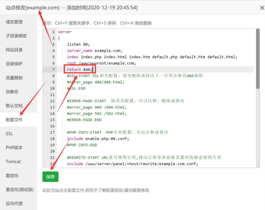Click line number 4 in the gutter

[x=53, y=50]
